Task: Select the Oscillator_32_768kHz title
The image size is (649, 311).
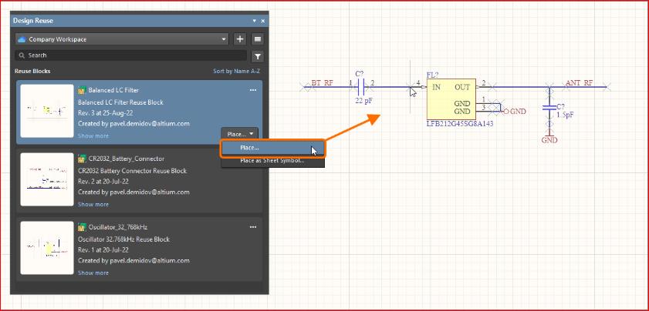Action: tap(118, 227)
